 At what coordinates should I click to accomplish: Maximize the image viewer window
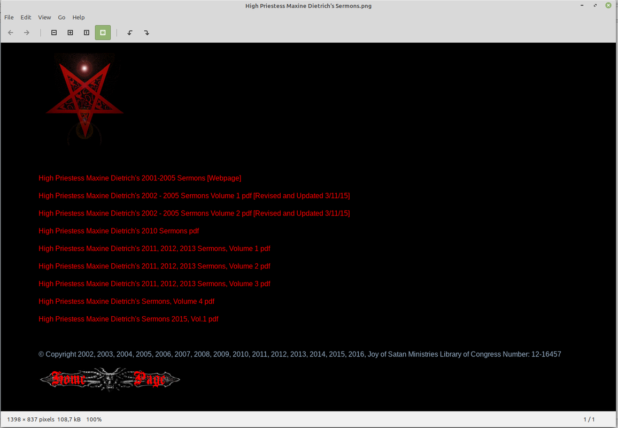595,5
